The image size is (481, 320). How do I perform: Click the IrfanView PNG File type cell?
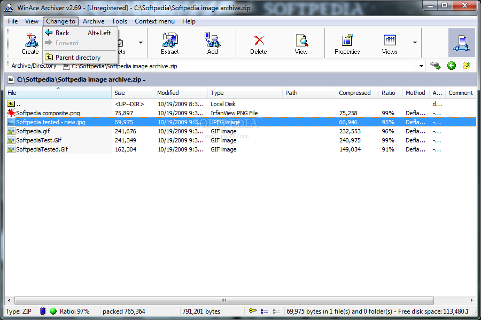pos(234,113)
